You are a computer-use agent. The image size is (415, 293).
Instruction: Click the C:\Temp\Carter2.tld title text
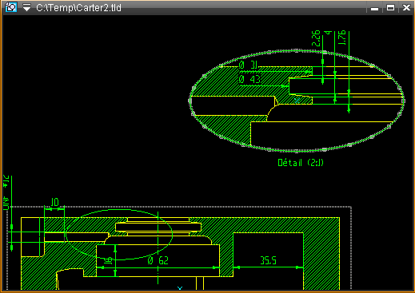tap(78, 8)
